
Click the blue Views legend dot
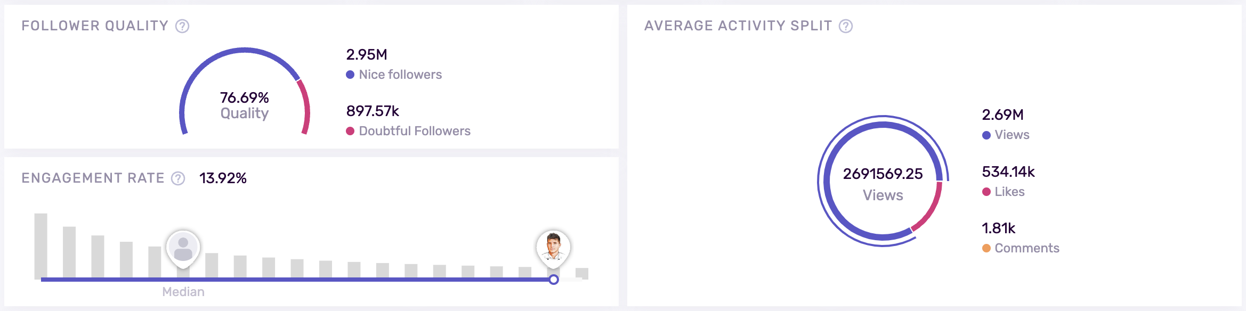point(987,135)
